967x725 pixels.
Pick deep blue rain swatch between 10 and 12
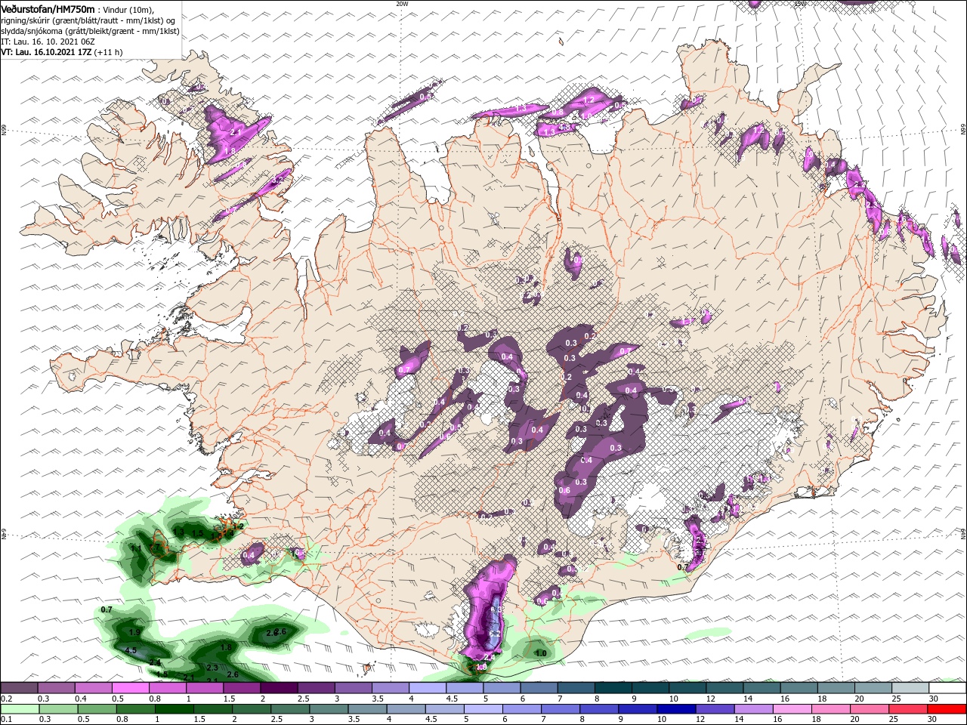coord(675,709)
